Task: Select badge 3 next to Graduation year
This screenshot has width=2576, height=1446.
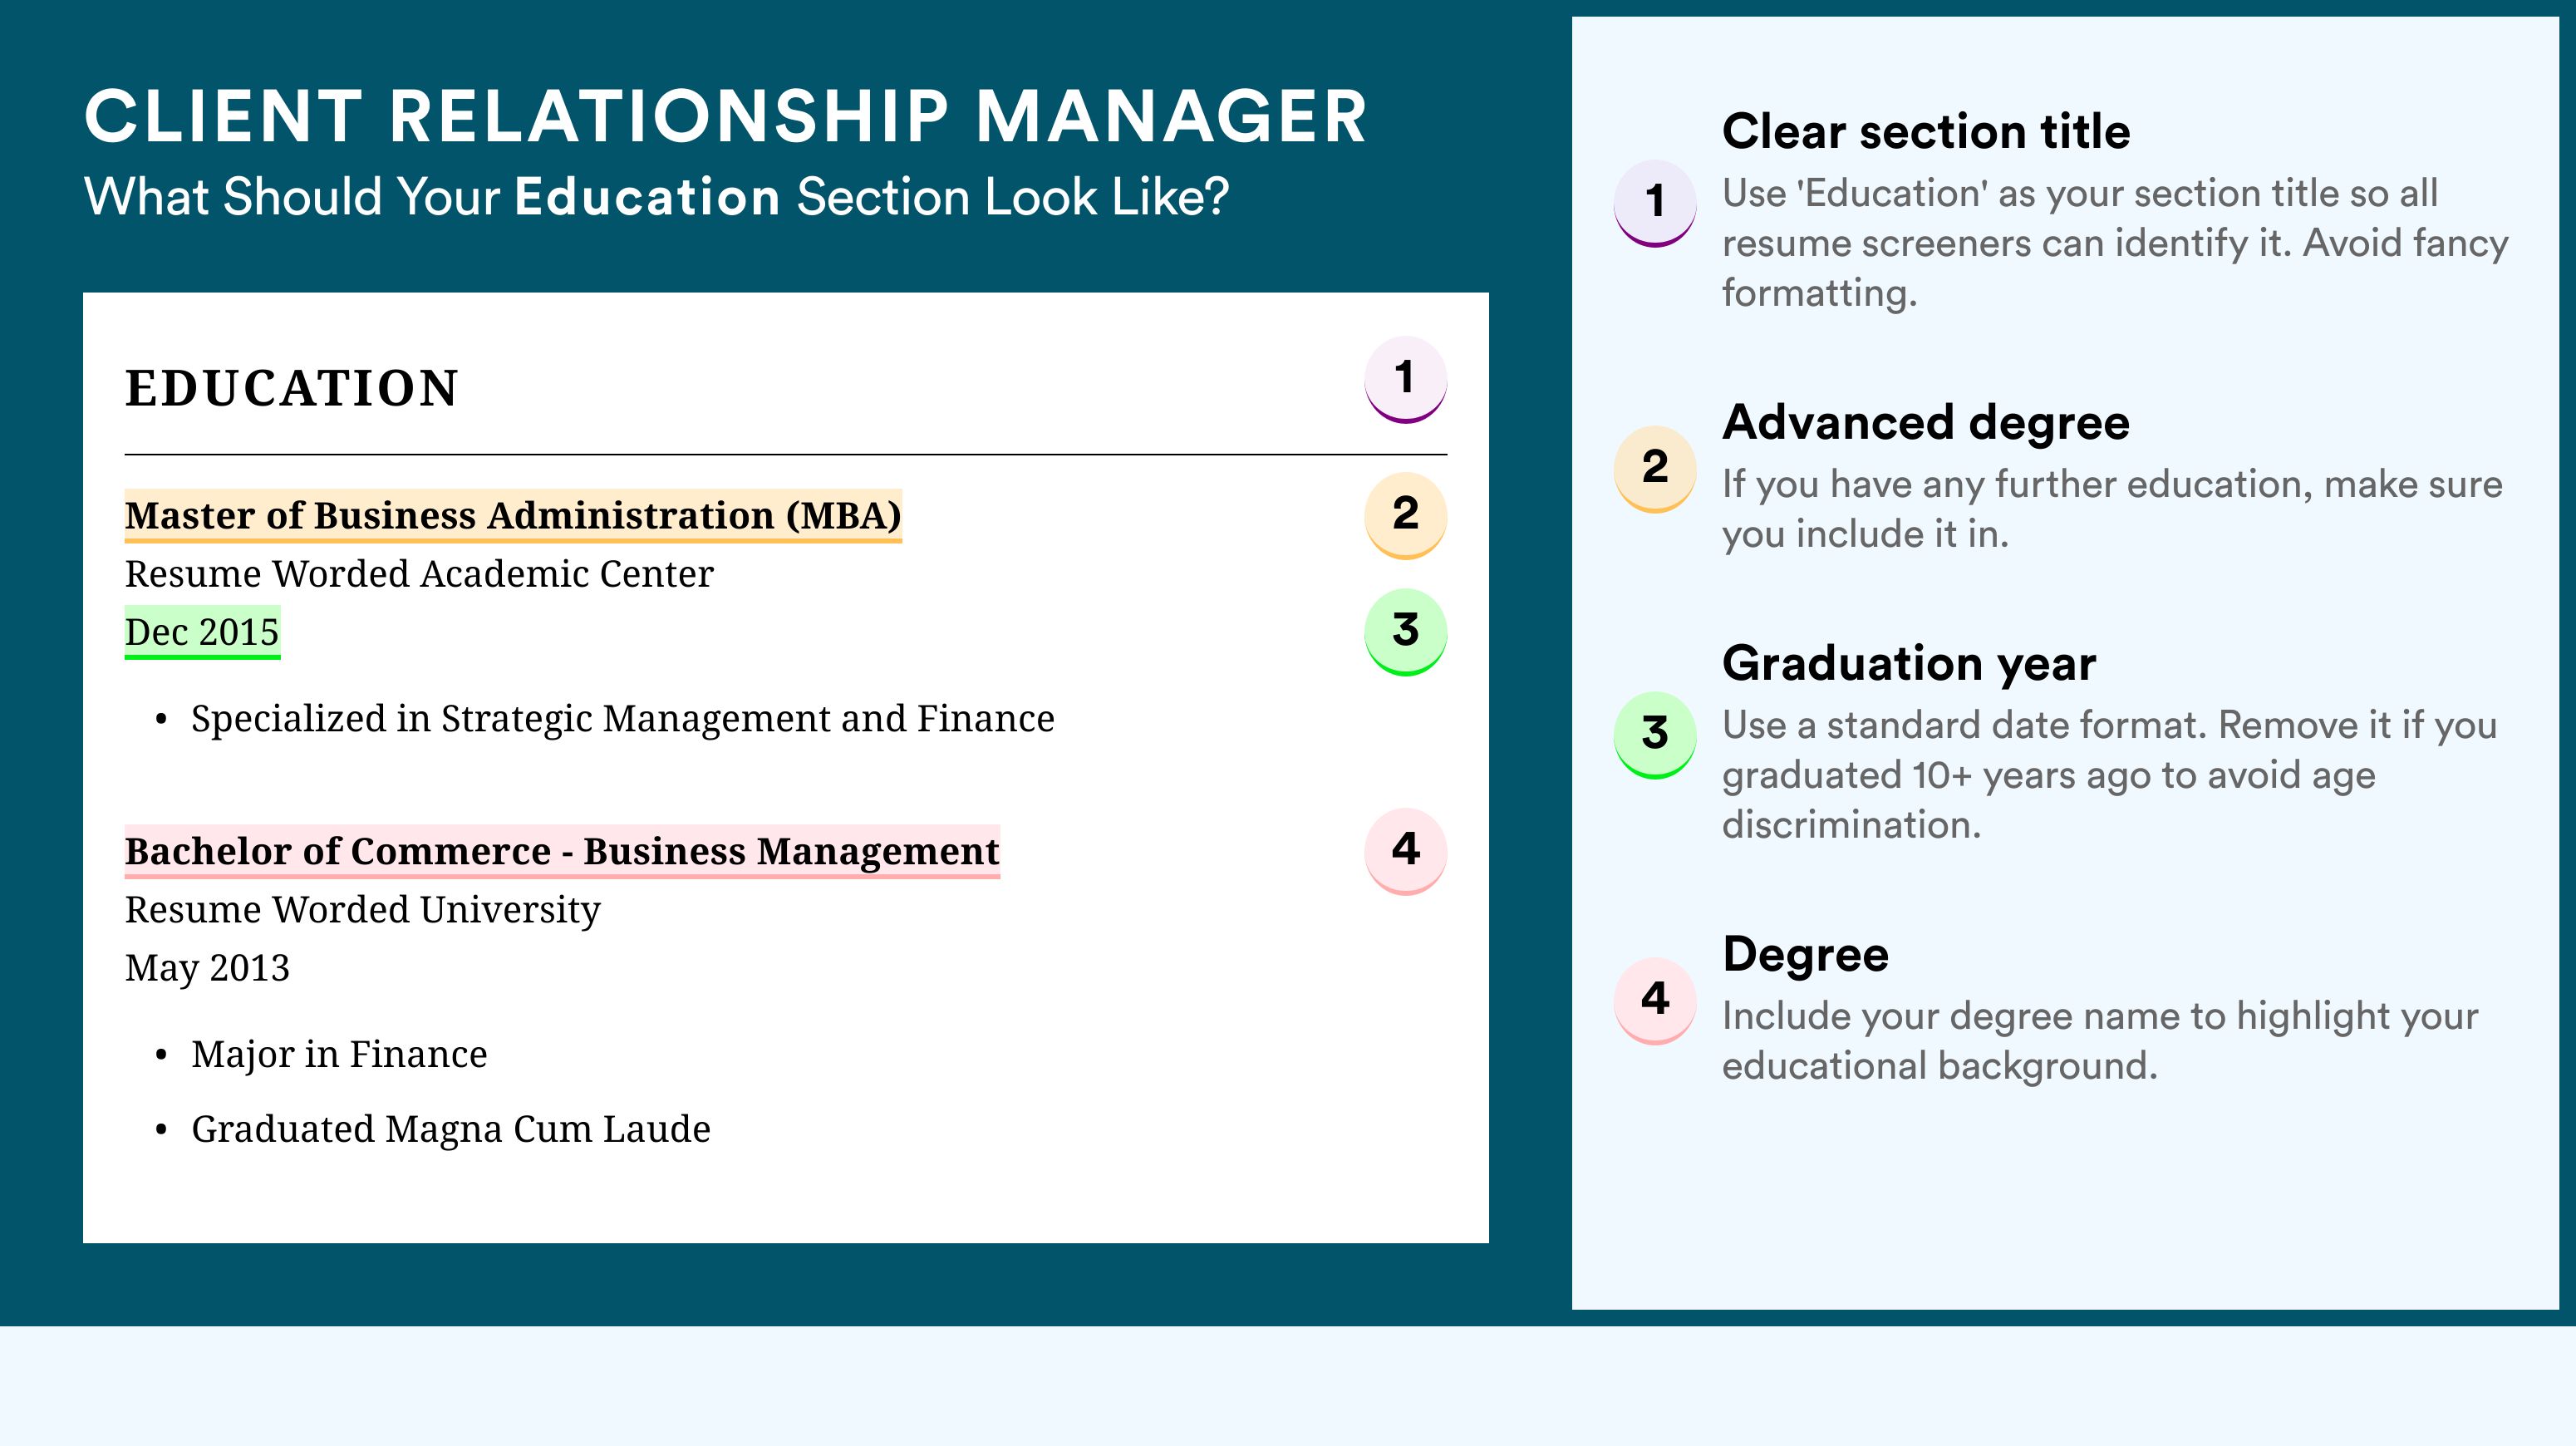Action: click(1654, 734)
